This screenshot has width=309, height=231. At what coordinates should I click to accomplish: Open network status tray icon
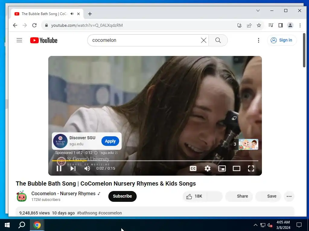[263, 225]
